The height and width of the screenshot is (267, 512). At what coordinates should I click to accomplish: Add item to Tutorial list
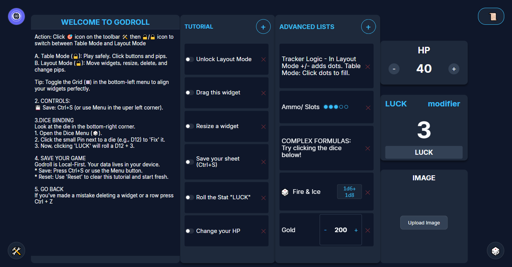pos(263,27)
